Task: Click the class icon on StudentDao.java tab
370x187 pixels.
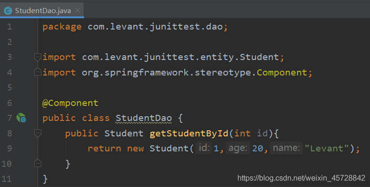Action: coord(8,11)
